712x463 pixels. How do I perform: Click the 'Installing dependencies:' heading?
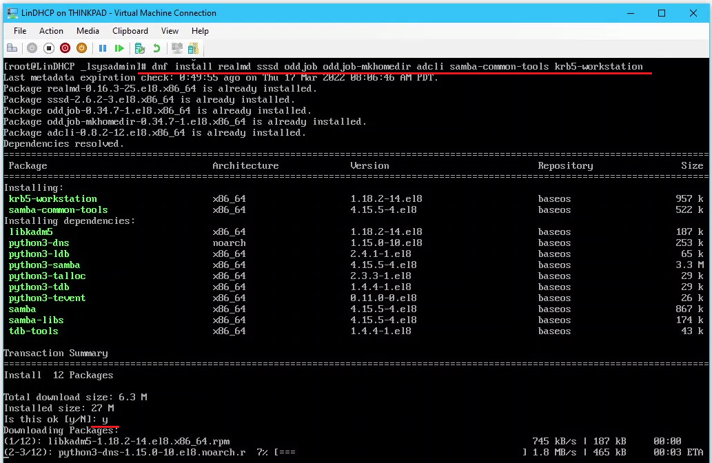70,221
